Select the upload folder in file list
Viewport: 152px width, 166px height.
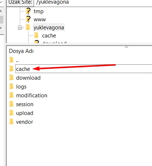[x=25, y=113]
